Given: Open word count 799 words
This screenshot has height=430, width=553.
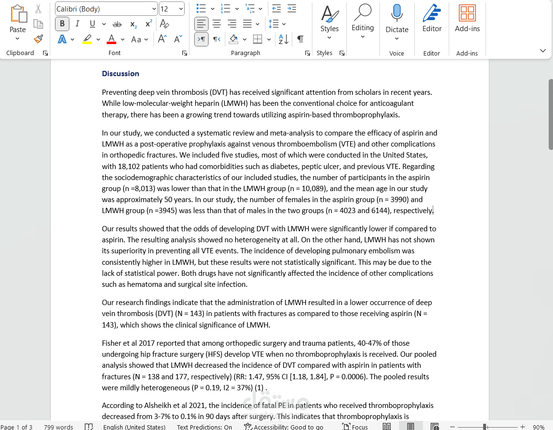Looking at the screenshot, I should pyautogui.click(x=58, y=427).
